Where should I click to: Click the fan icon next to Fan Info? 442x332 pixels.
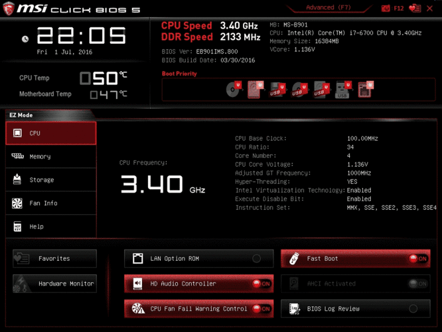click(x=17, y=203)
